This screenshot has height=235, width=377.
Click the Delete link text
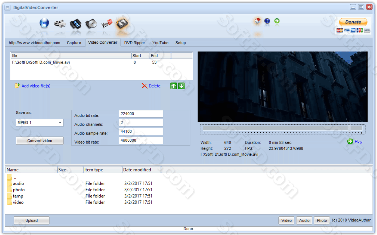click(x=155, y=86)
